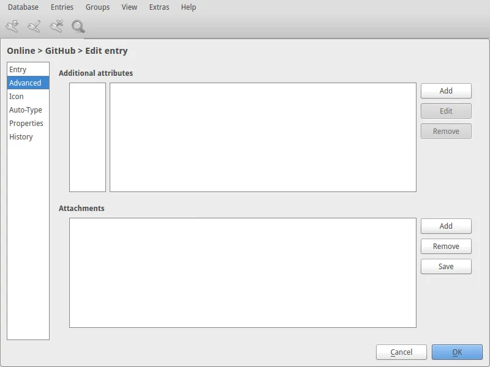490x367 pixels.
Task: Add a new attachment
Action: (x=446, y=226)
